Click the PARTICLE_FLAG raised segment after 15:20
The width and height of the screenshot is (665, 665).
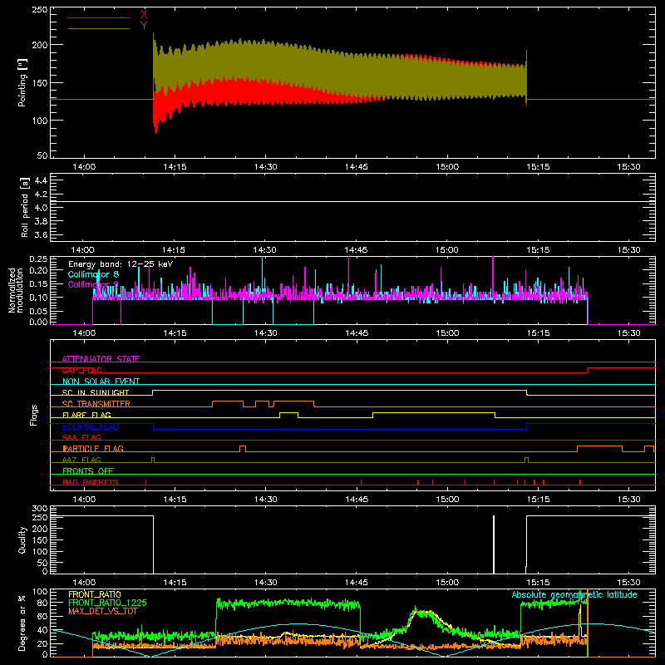[x=599, y=446]
